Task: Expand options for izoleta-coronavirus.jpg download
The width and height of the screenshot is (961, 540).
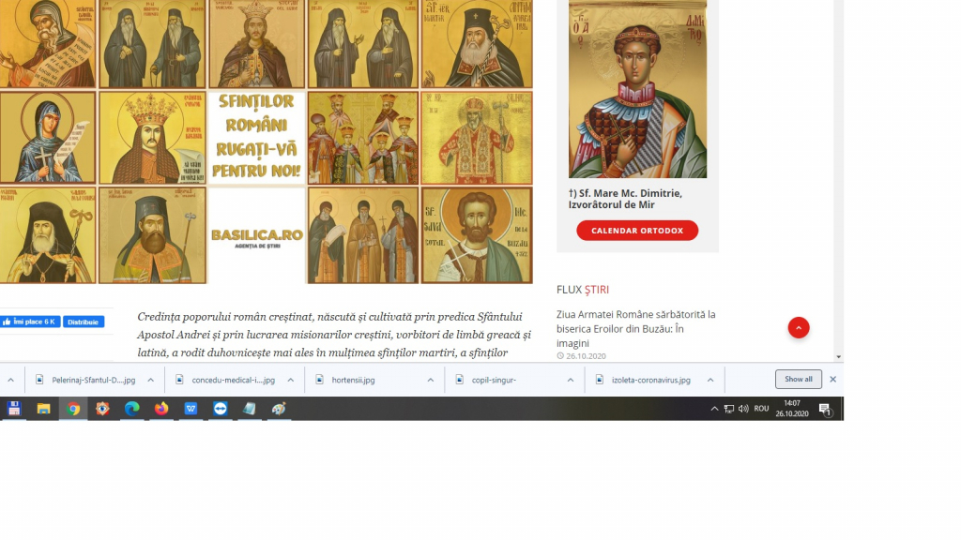Action: click(x=709, y=381)
